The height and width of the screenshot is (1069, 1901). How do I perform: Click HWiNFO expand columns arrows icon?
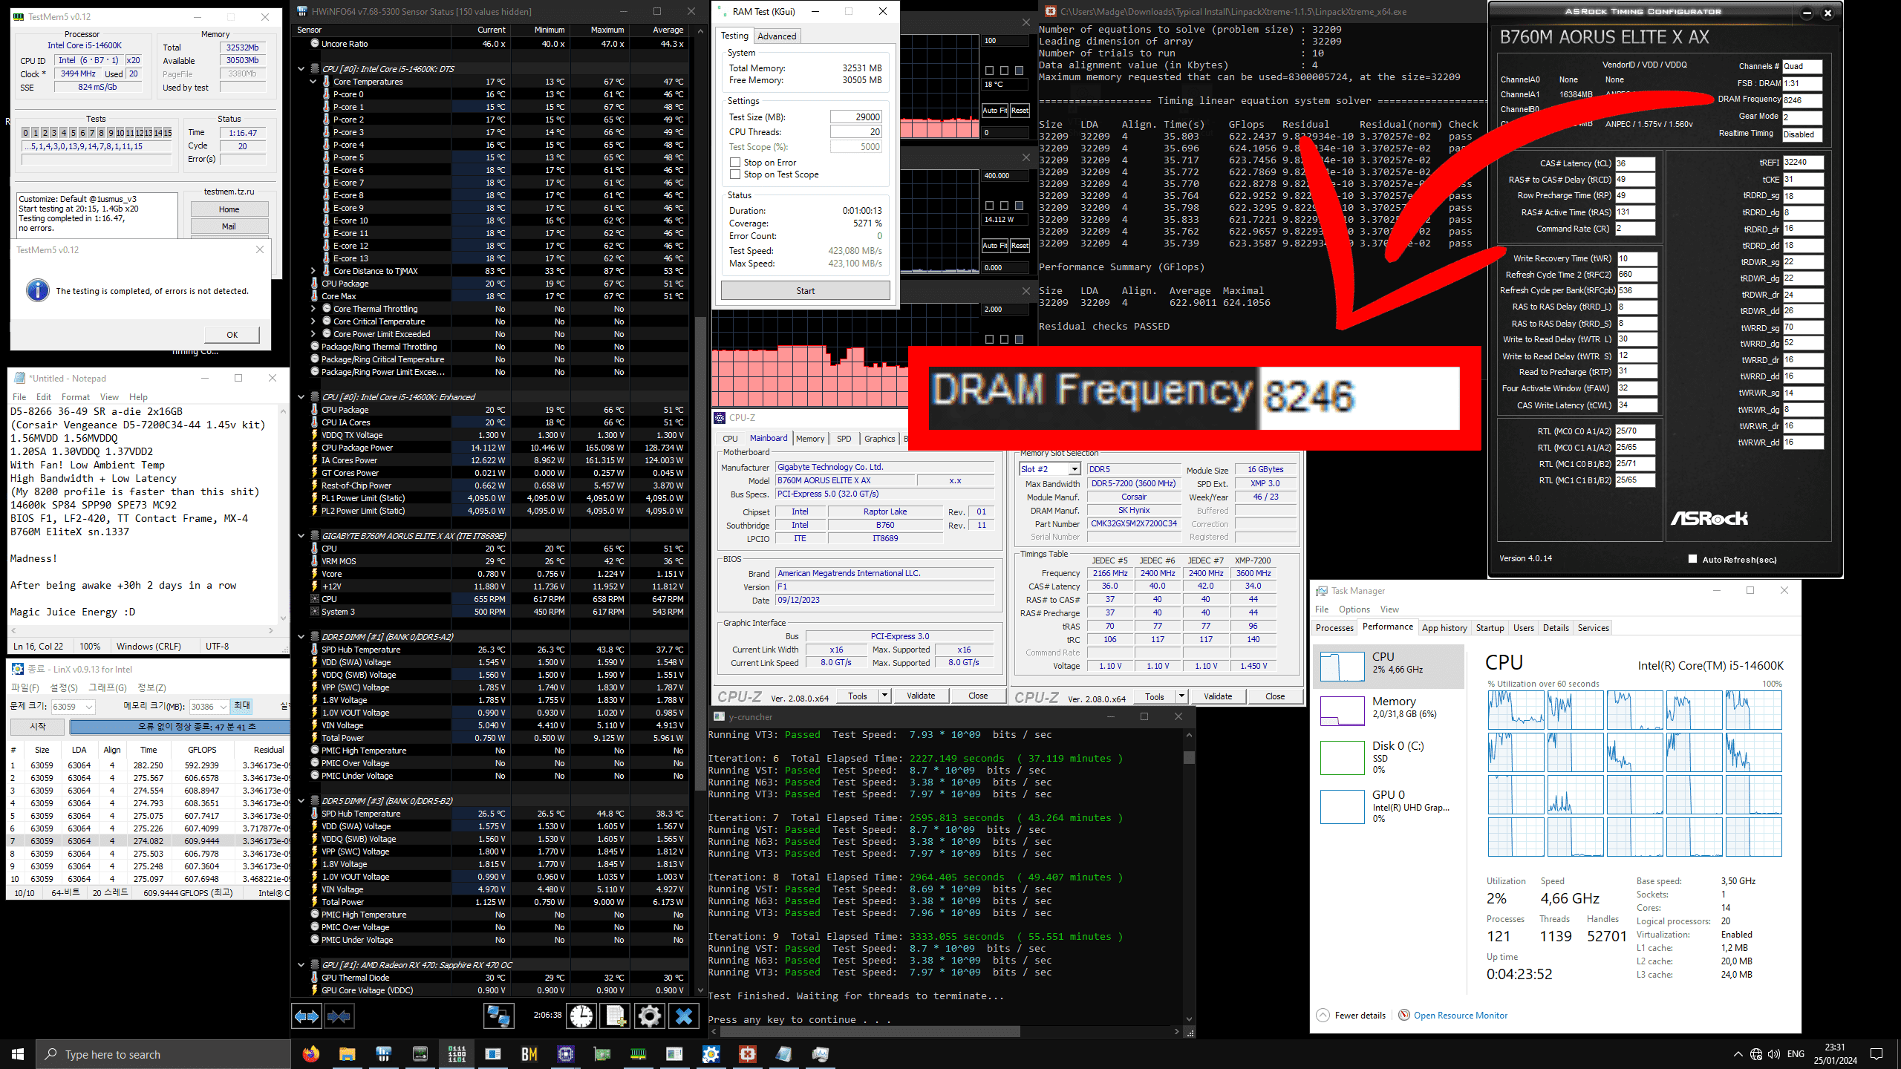(x=307, y=1016)
